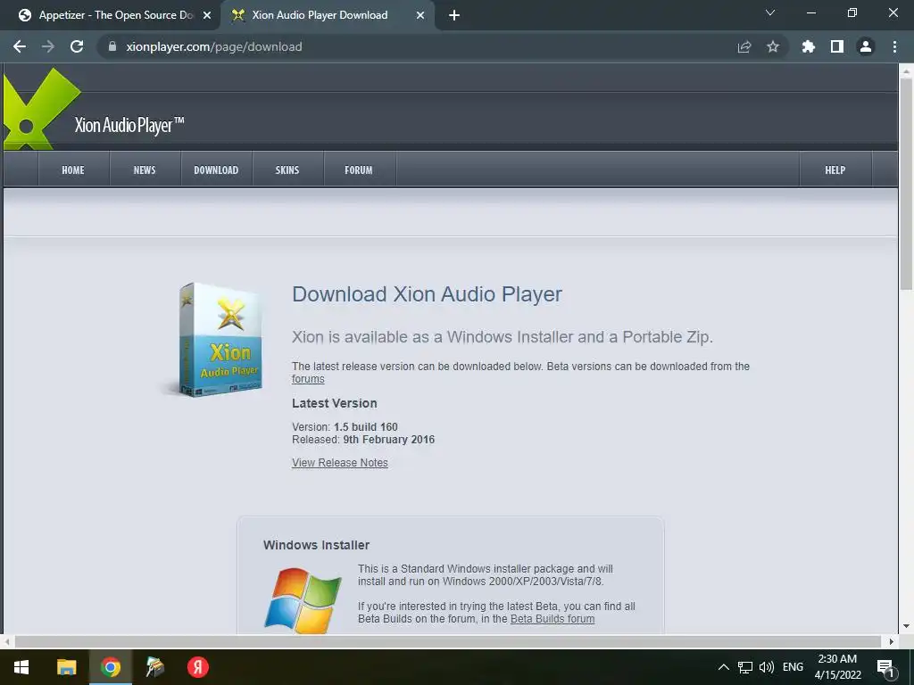The width and height of the screenshot is (914, 685).
Task: Reload the Xion download page
Action: coord(77,46)
